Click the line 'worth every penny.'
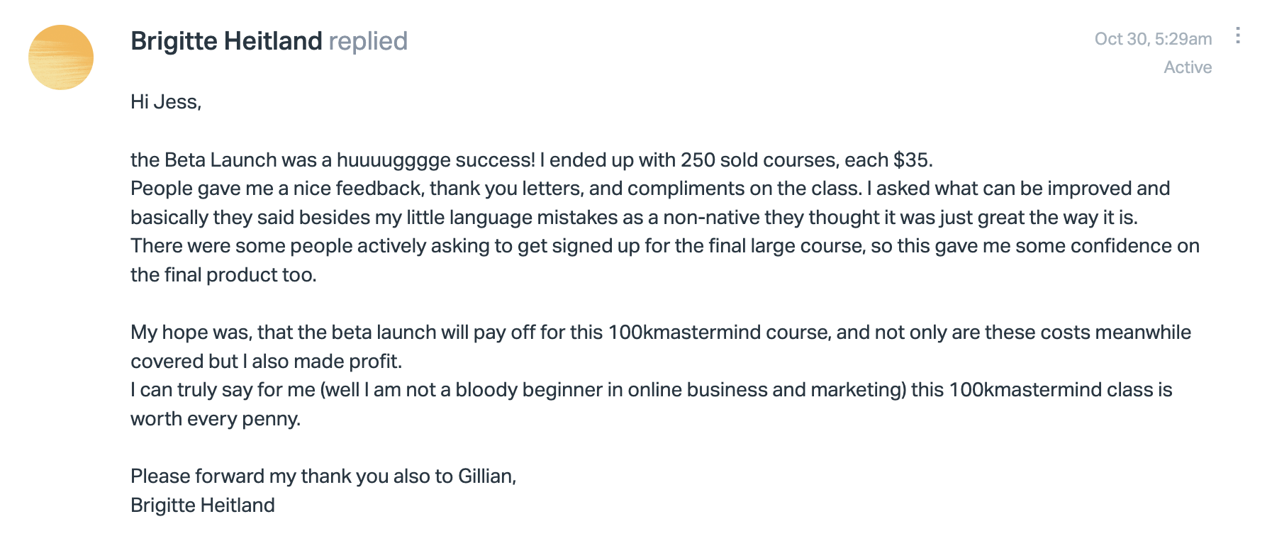Screen dimensions: 1272x536 pos(216,419)
